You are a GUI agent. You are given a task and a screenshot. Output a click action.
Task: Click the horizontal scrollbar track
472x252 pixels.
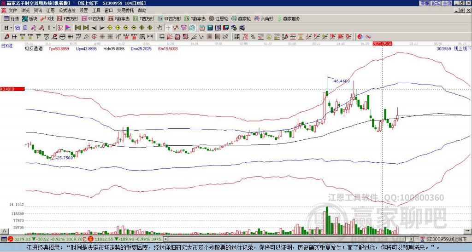(x=289, y=239)
